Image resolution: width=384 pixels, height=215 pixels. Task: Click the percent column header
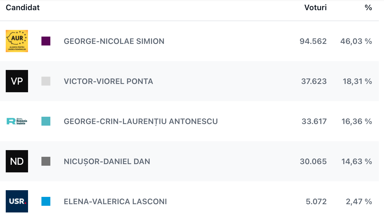point(368,8)
